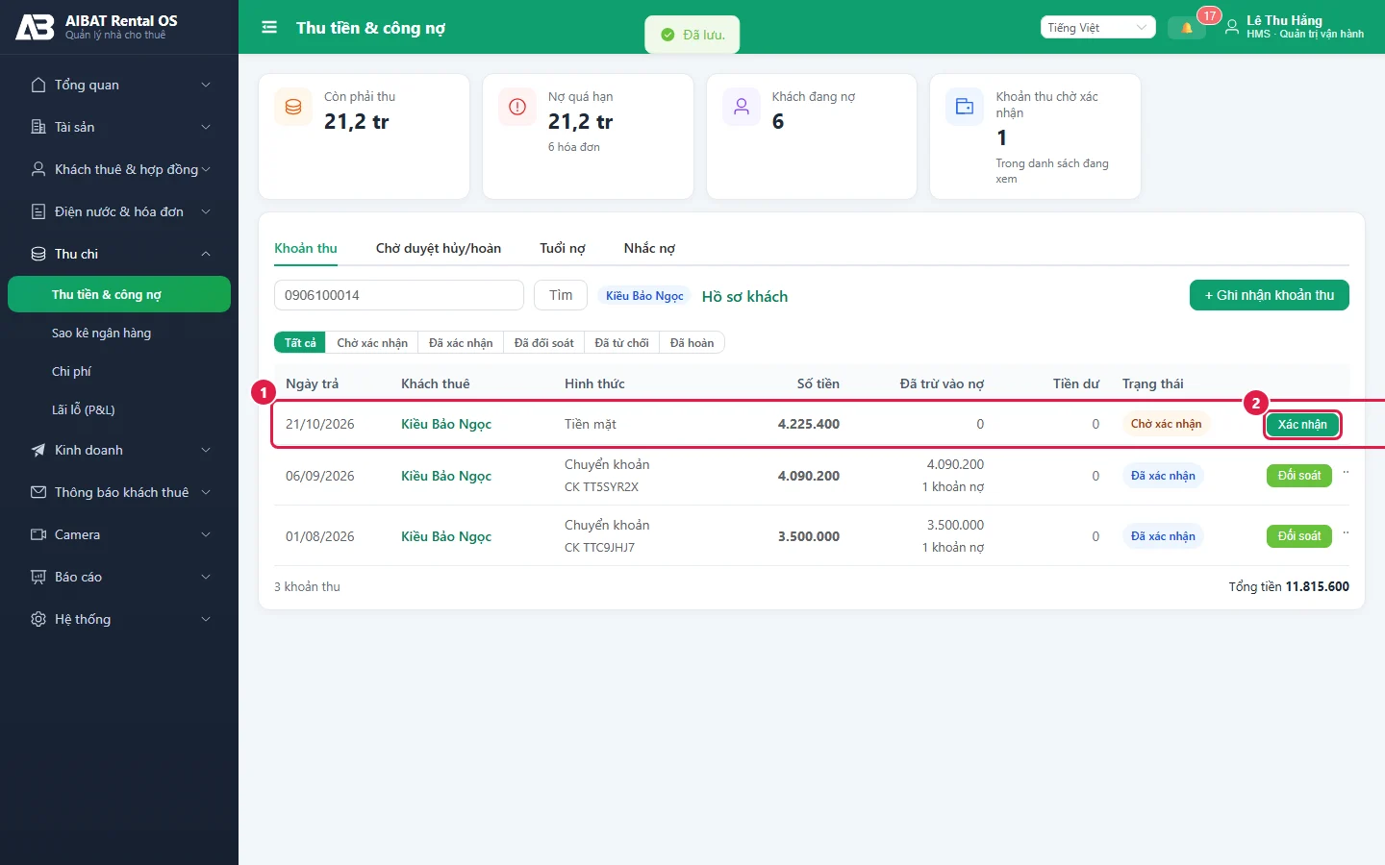Screen dimensions: 1385x865
Task: Filter by Tất cả status
Action: tap(300, 343)
